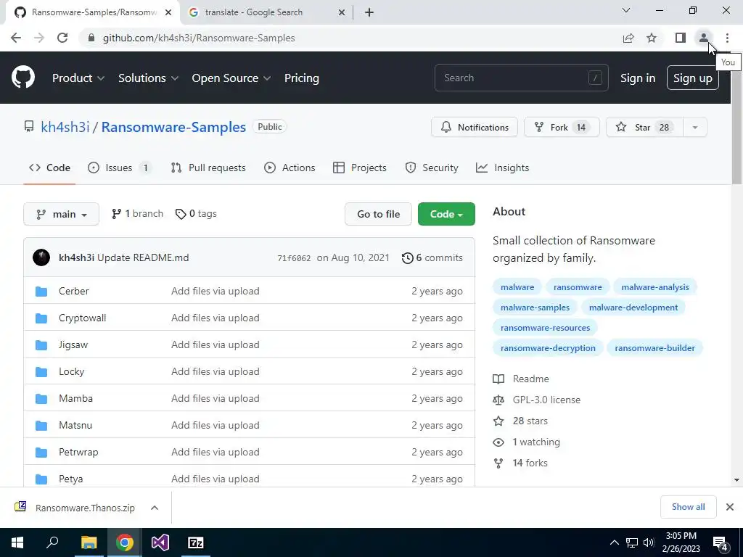This screenshot has width=743, height=557.
Task: Open Visual Studio from the taskbar
Action: [160, 542]
